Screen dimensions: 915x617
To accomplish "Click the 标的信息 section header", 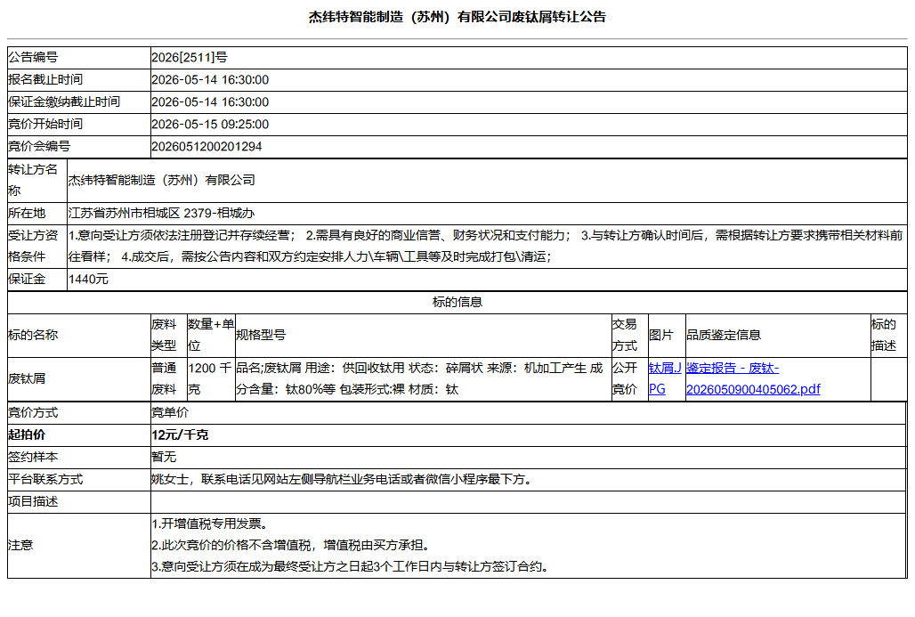I will [x=457, y=302].
